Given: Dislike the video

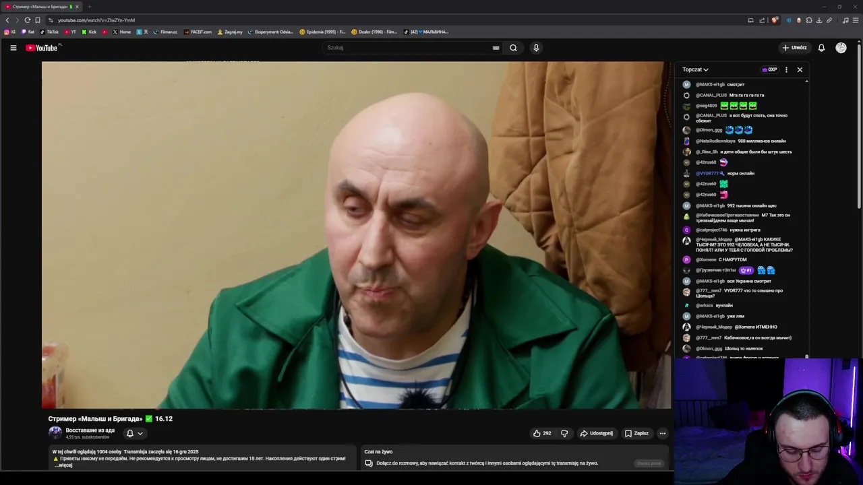Looking at the screenshot, I should point(564,433).
